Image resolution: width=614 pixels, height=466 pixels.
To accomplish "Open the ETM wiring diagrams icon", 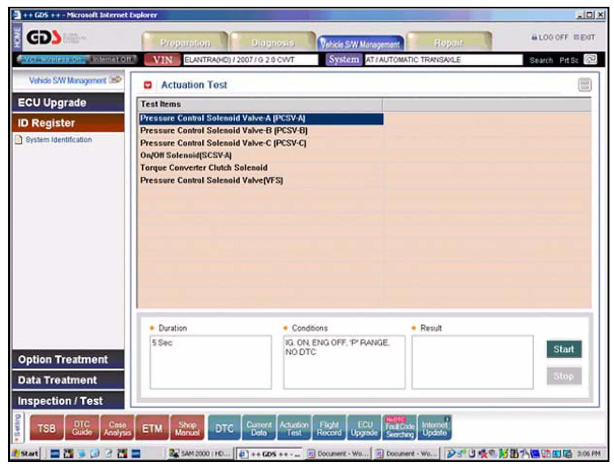I will click(x=152, y=428).
